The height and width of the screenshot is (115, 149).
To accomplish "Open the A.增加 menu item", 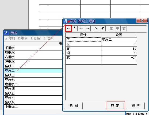I will coord(10,38).
